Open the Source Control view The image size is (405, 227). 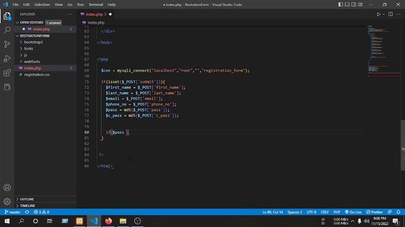(x=7, y=44)
